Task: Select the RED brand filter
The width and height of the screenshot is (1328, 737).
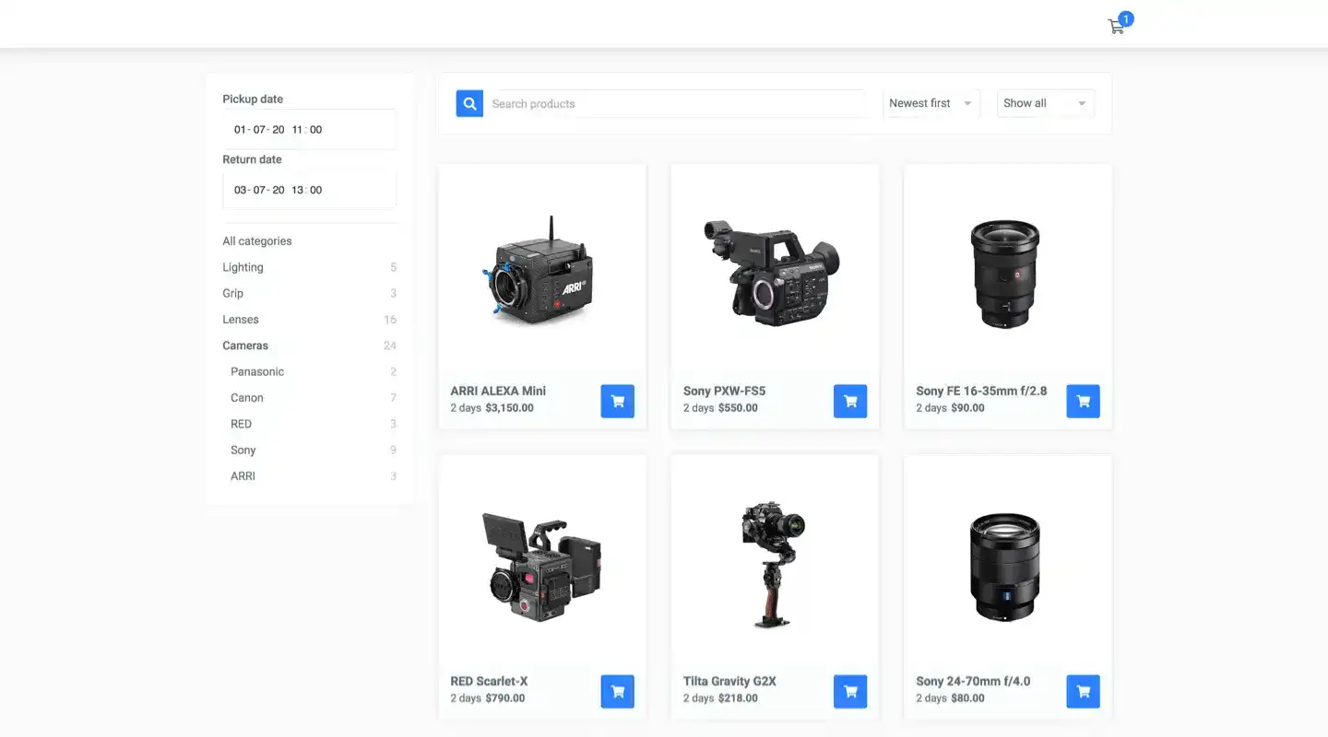Action: (x=241, y=424)
